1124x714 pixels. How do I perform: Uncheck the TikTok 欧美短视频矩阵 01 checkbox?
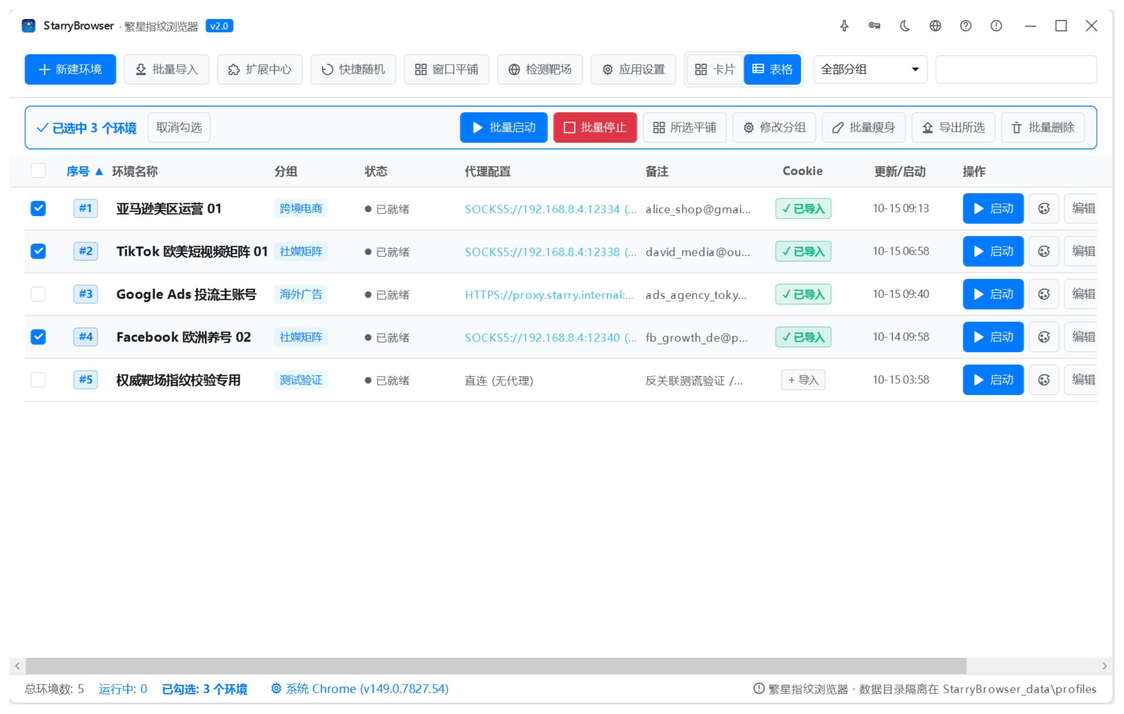click(x=38, y=251)
